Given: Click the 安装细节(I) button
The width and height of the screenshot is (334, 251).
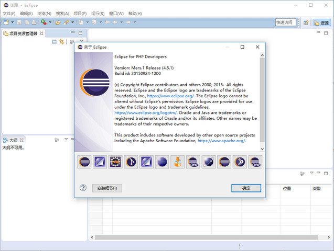Looking at the screenshot, I should click(x=107, y=188).
